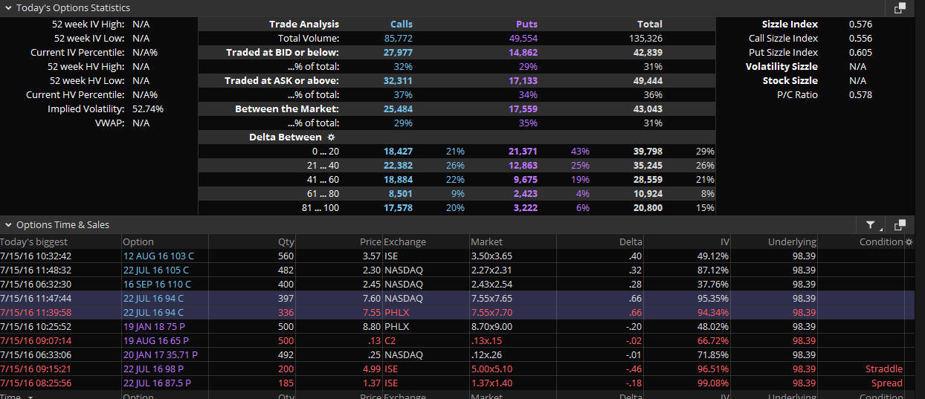Click the column settings gear beside Condition
The width and height of the screenshot is (925, 399).
pos(909,241)
